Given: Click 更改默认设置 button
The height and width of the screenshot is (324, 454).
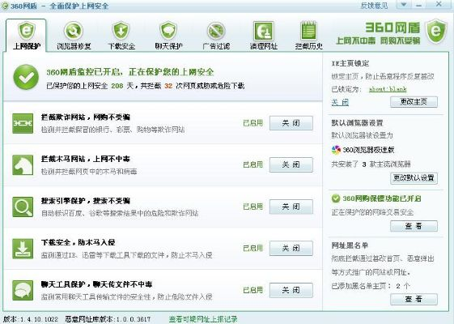Looking at the screenshot, I should pyautogui.click(x=414, y=177).
